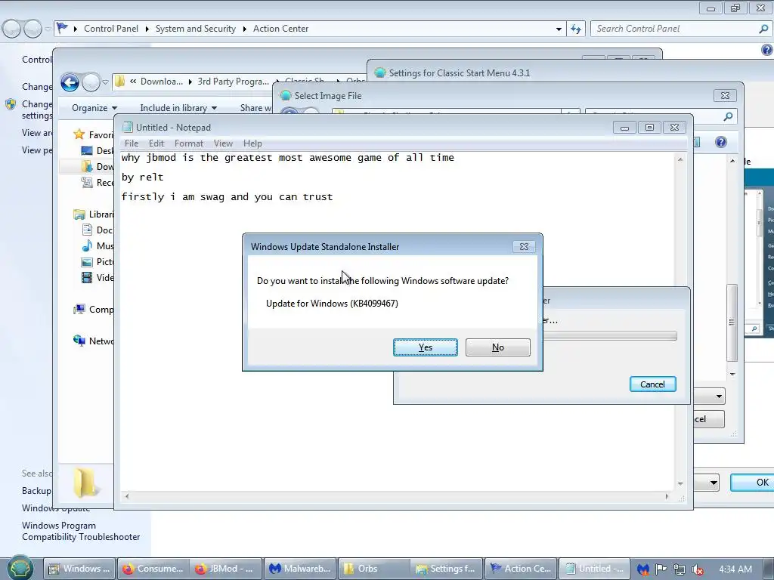Screen dimensions: 774x580
Task: Open Pictures library in Explorer sidebar
Action: [98, 262]
